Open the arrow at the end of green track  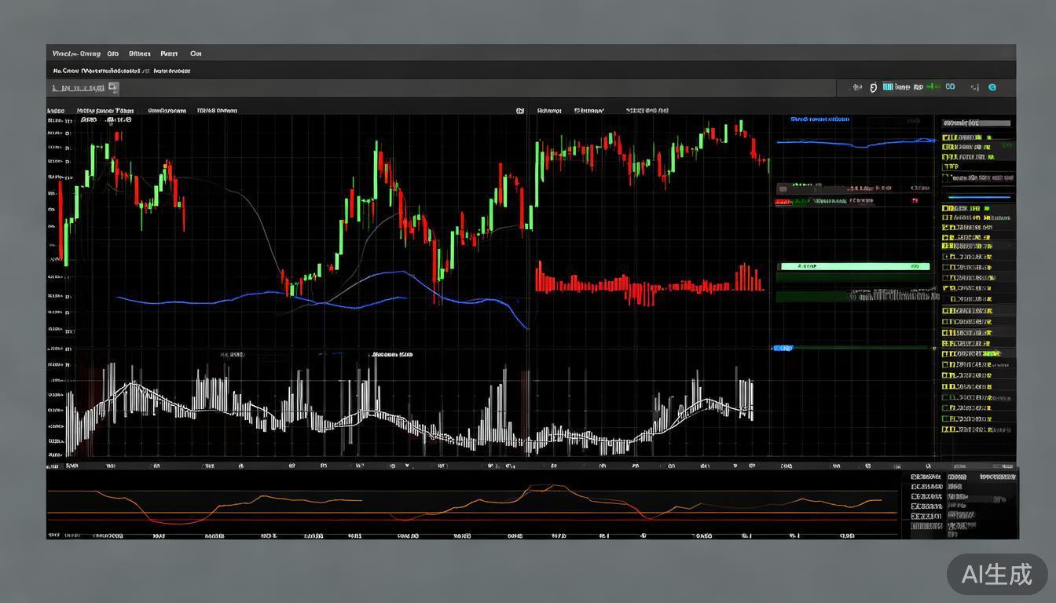click(x=934, y=347)
